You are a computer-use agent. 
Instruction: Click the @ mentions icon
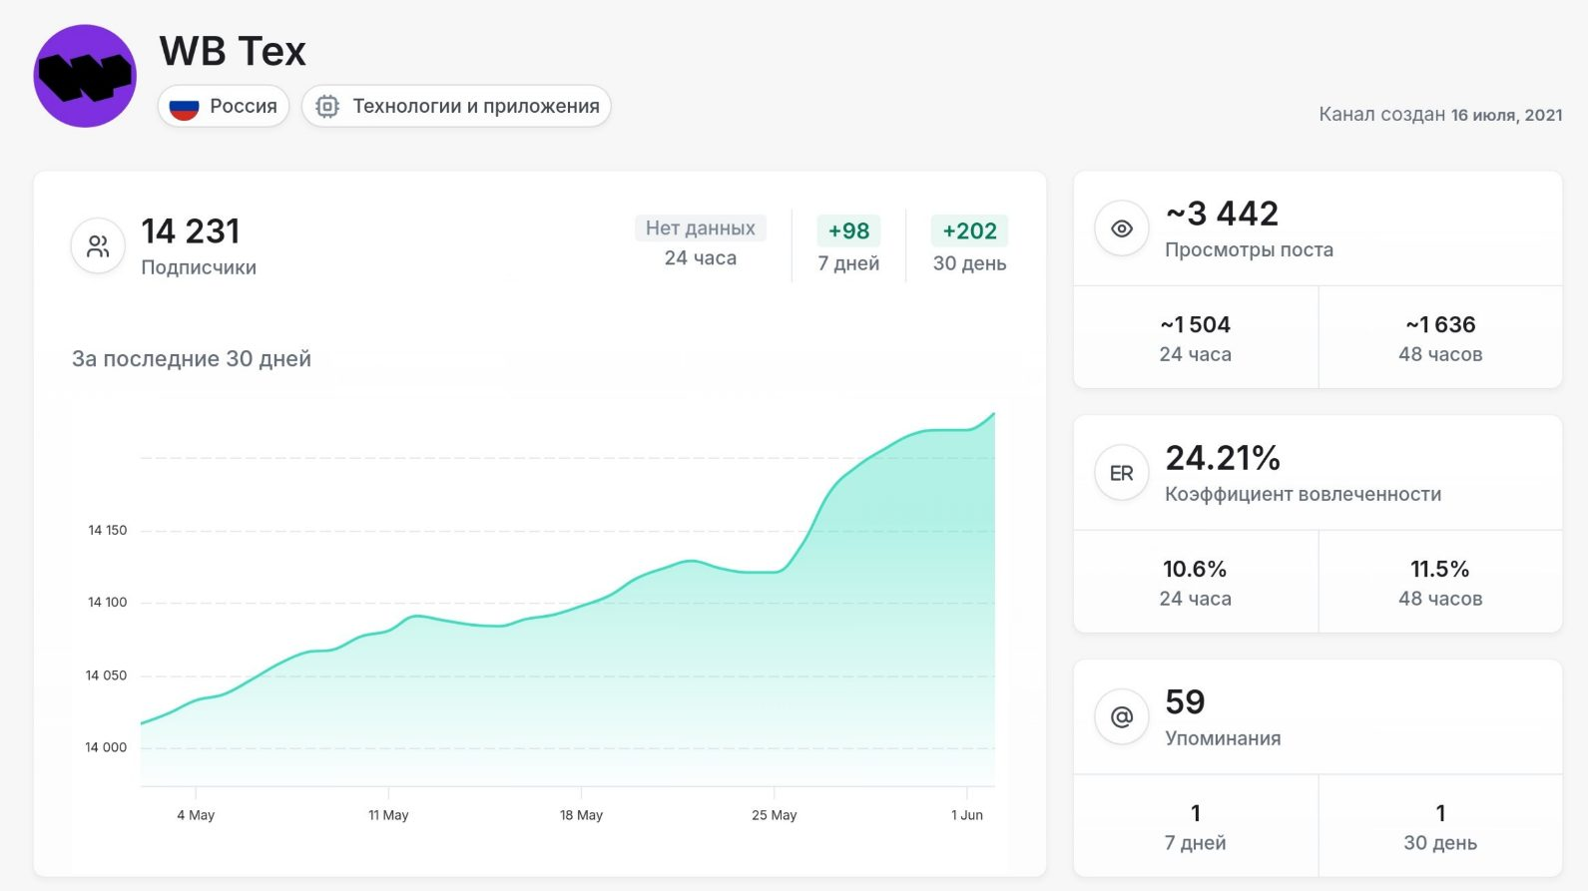[1122, 716]
